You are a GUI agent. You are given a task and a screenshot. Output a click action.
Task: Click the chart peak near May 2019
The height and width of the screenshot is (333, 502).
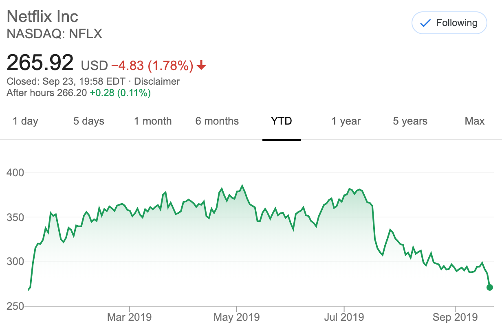click(x=242, y=186)
